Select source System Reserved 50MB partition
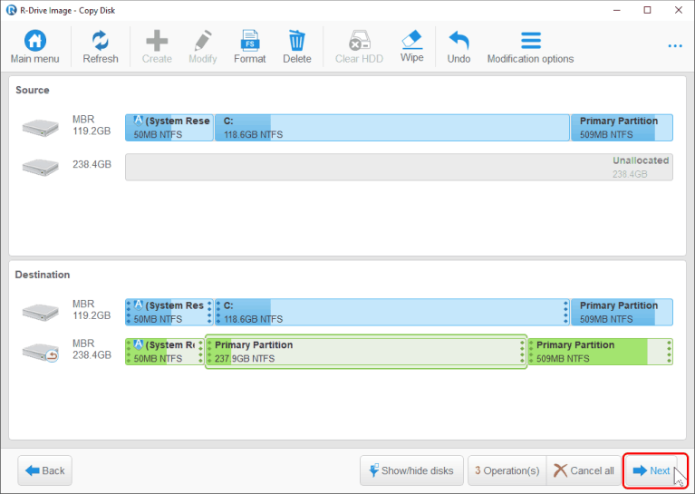 (169, 128)
